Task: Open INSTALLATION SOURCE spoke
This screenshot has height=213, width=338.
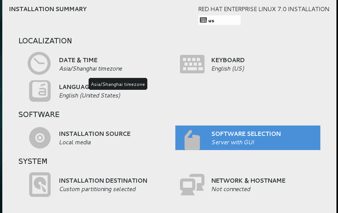Action: tap(95, 134)
